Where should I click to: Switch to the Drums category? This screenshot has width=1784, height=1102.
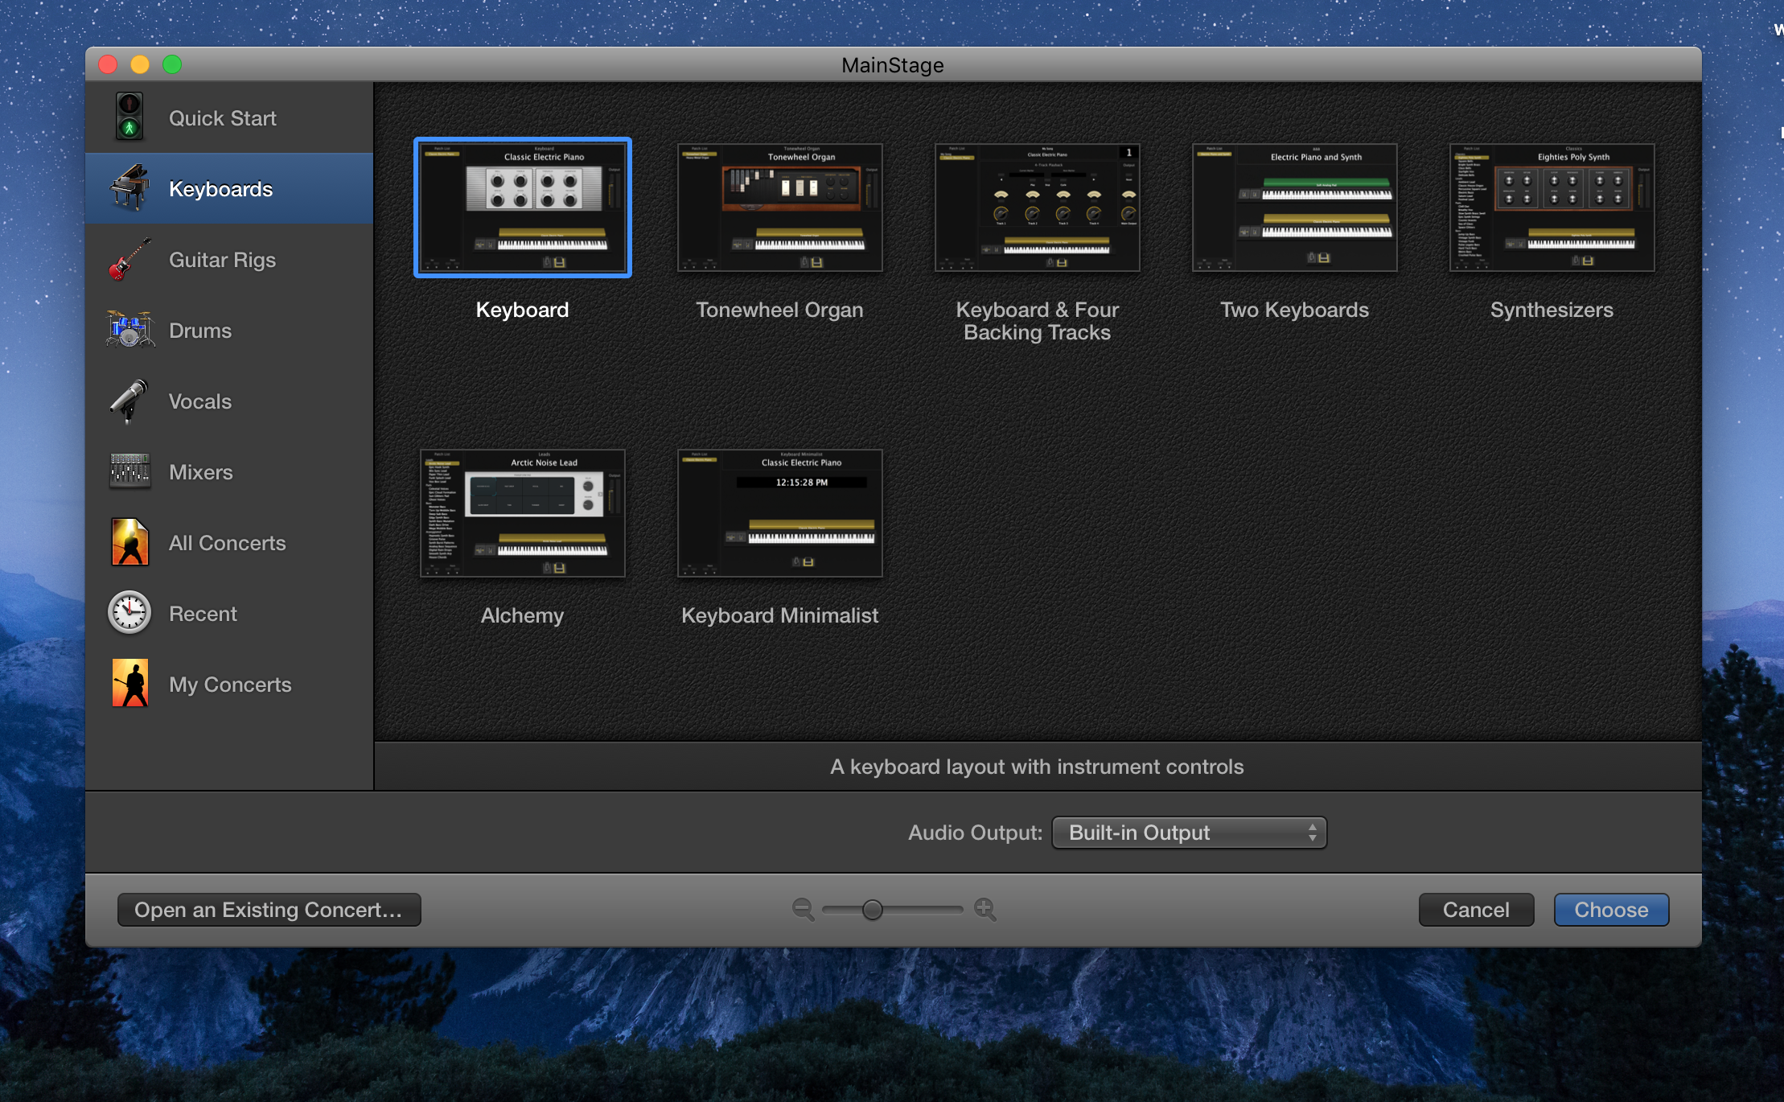[229, 330]
